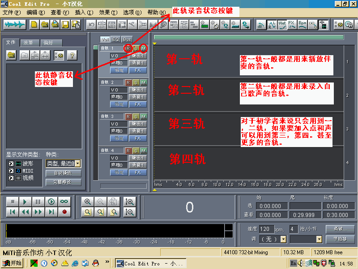Undo last action with toolbar arrow
This screenshot has height=269, width=358.
[x=92, y=25]
